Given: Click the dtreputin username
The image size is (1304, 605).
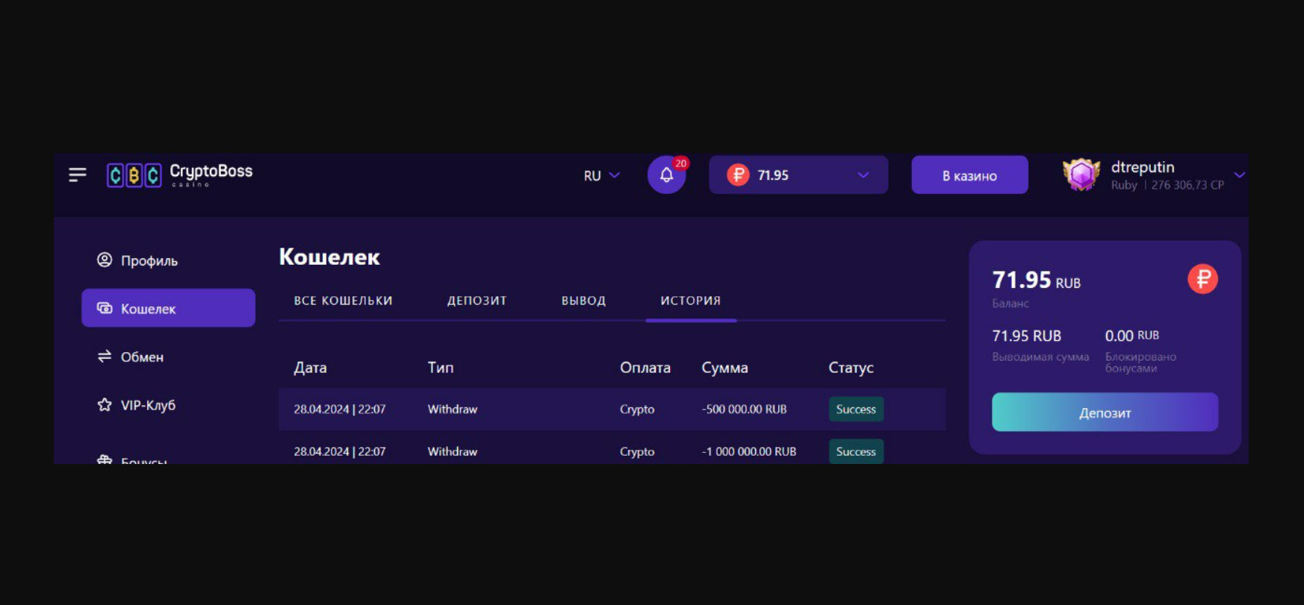Looking at the screenshot, I should pyautogui.click(x=1142, y=167).
